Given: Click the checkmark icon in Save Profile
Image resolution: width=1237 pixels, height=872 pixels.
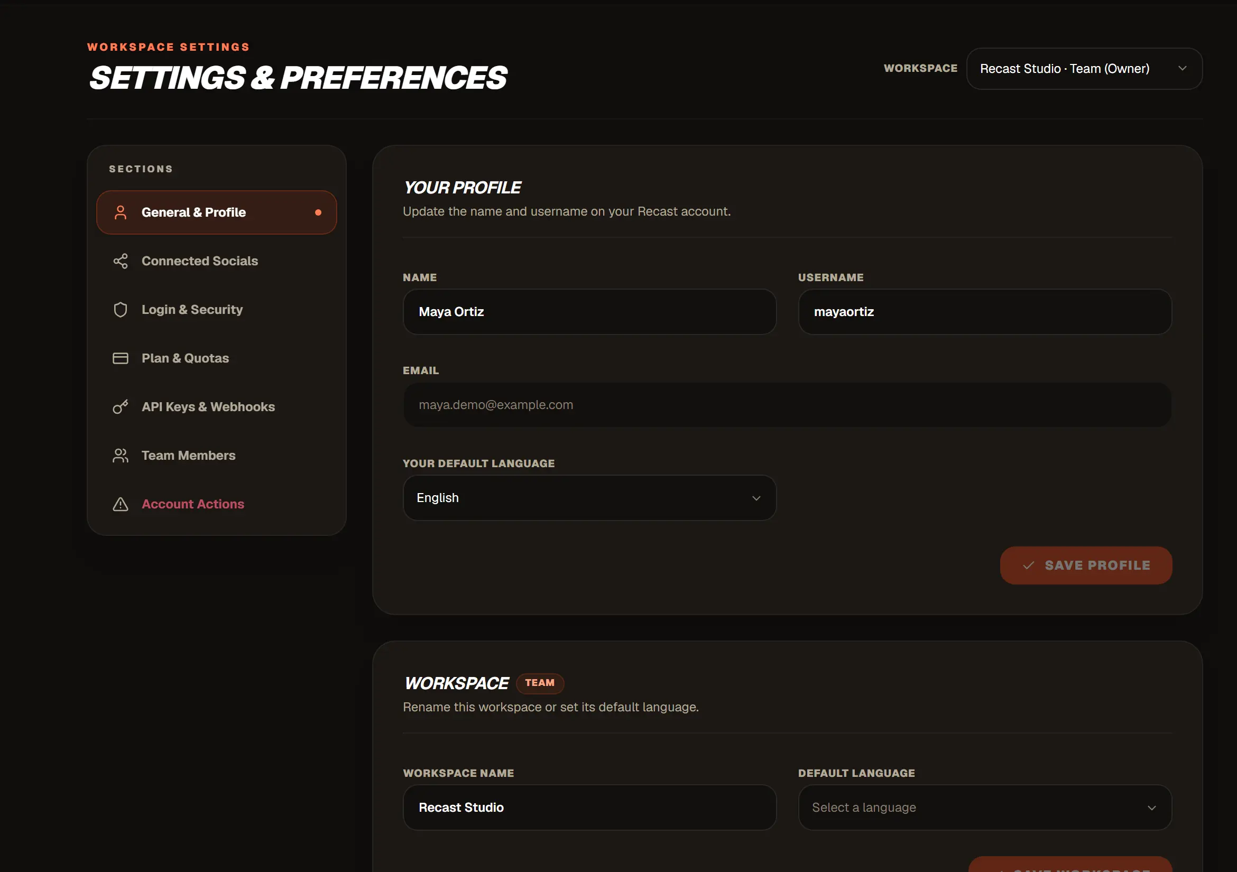Looking at the screenshot, I should click(x=1029, y=565).
